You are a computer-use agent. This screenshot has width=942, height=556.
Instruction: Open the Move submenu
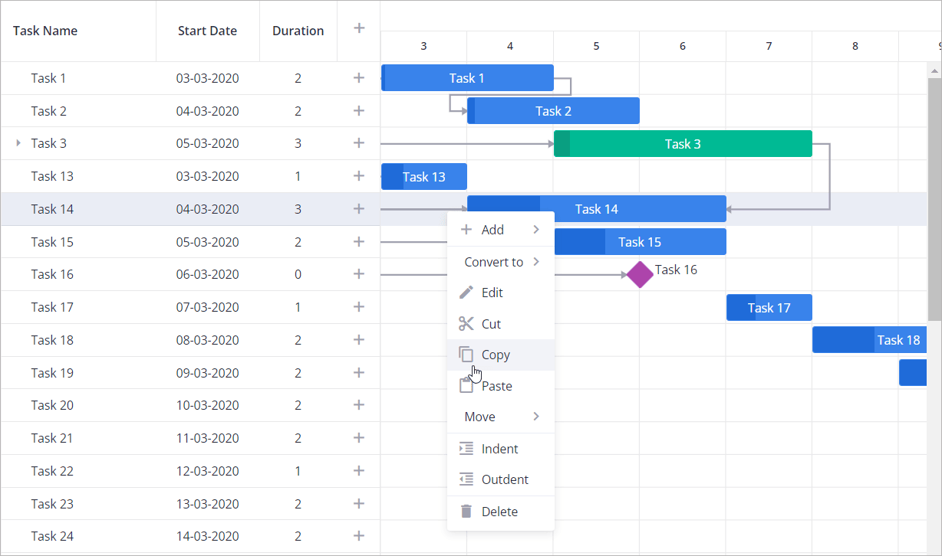(536, 417)
